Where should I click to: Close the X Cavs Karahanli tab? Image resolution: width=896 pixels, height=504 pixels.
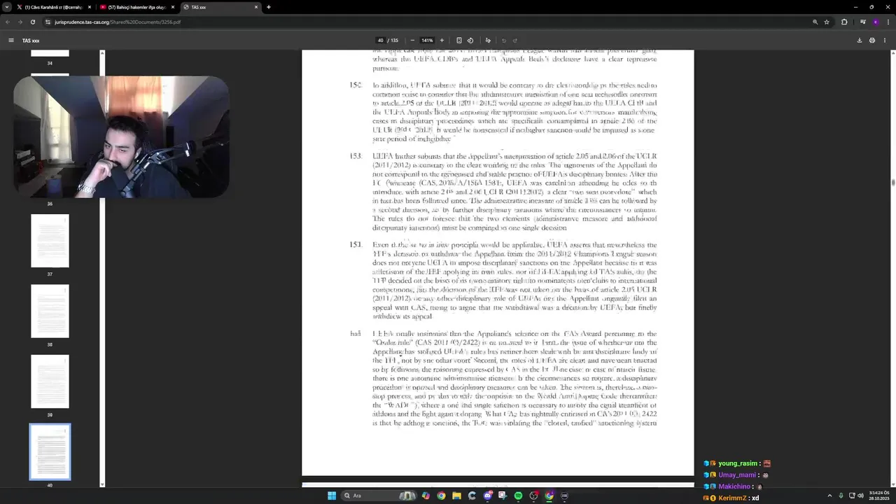pos(90,7)
